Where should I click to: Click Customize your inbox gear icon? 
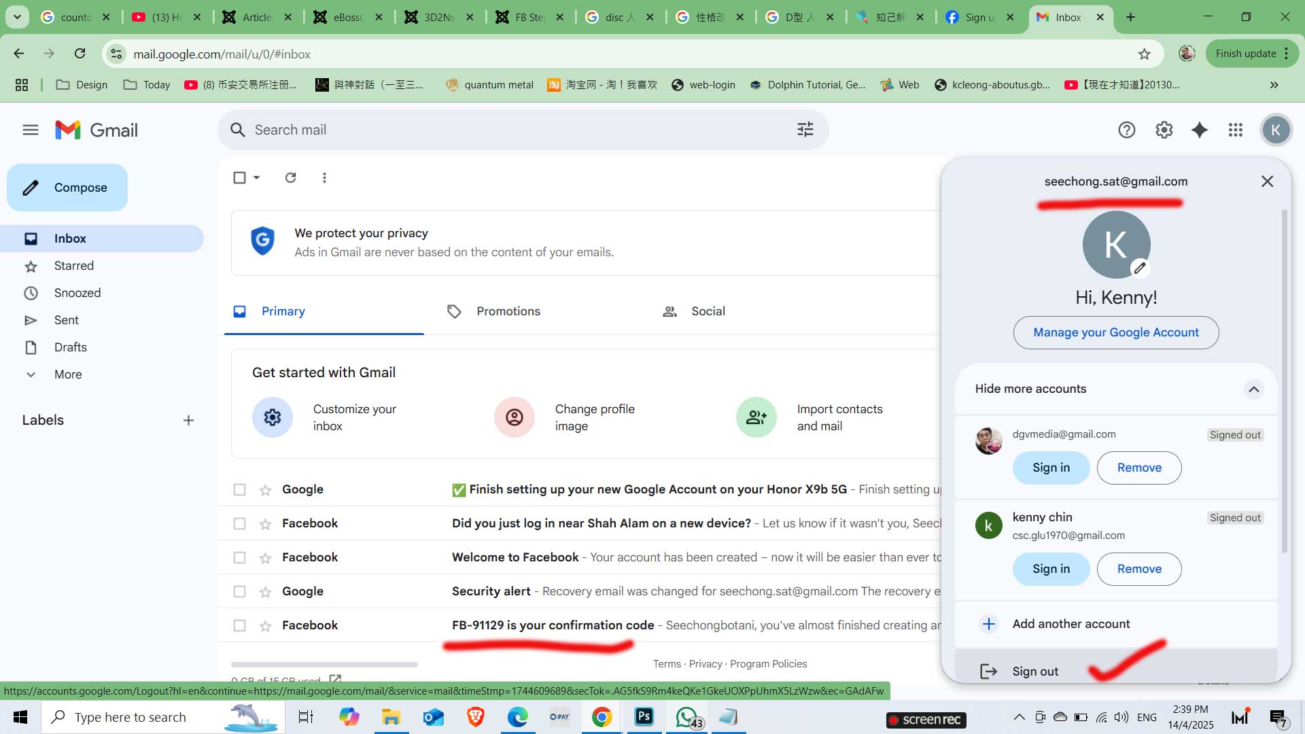(x=273, y=417)
